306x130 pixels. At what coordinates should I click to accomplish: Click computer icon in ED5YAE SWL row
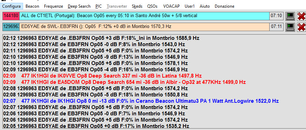(x=290, y=27)
